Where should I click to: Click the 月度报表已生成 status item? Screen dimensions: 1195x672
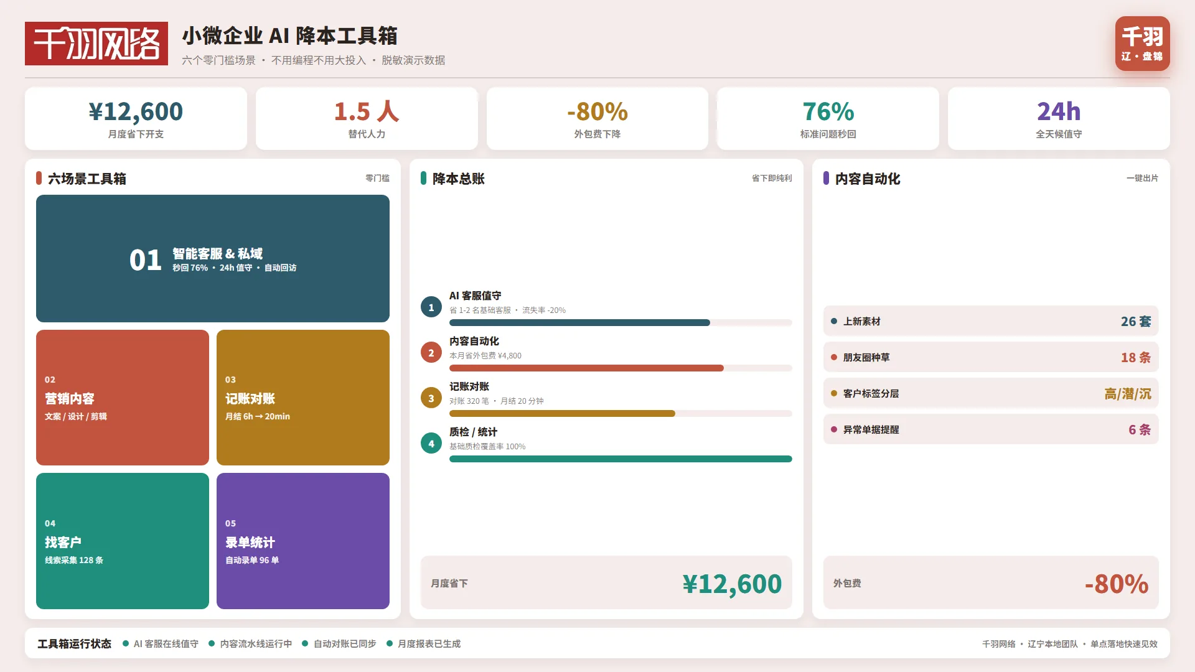(423, 643)
